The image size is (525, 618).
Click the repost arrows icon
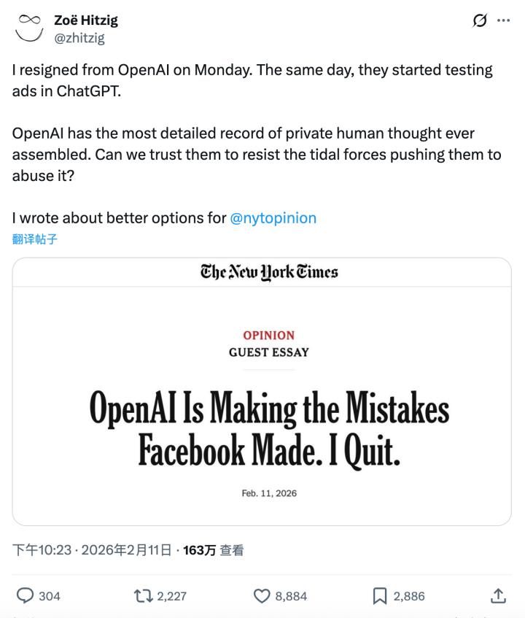[x=143, y=596]
